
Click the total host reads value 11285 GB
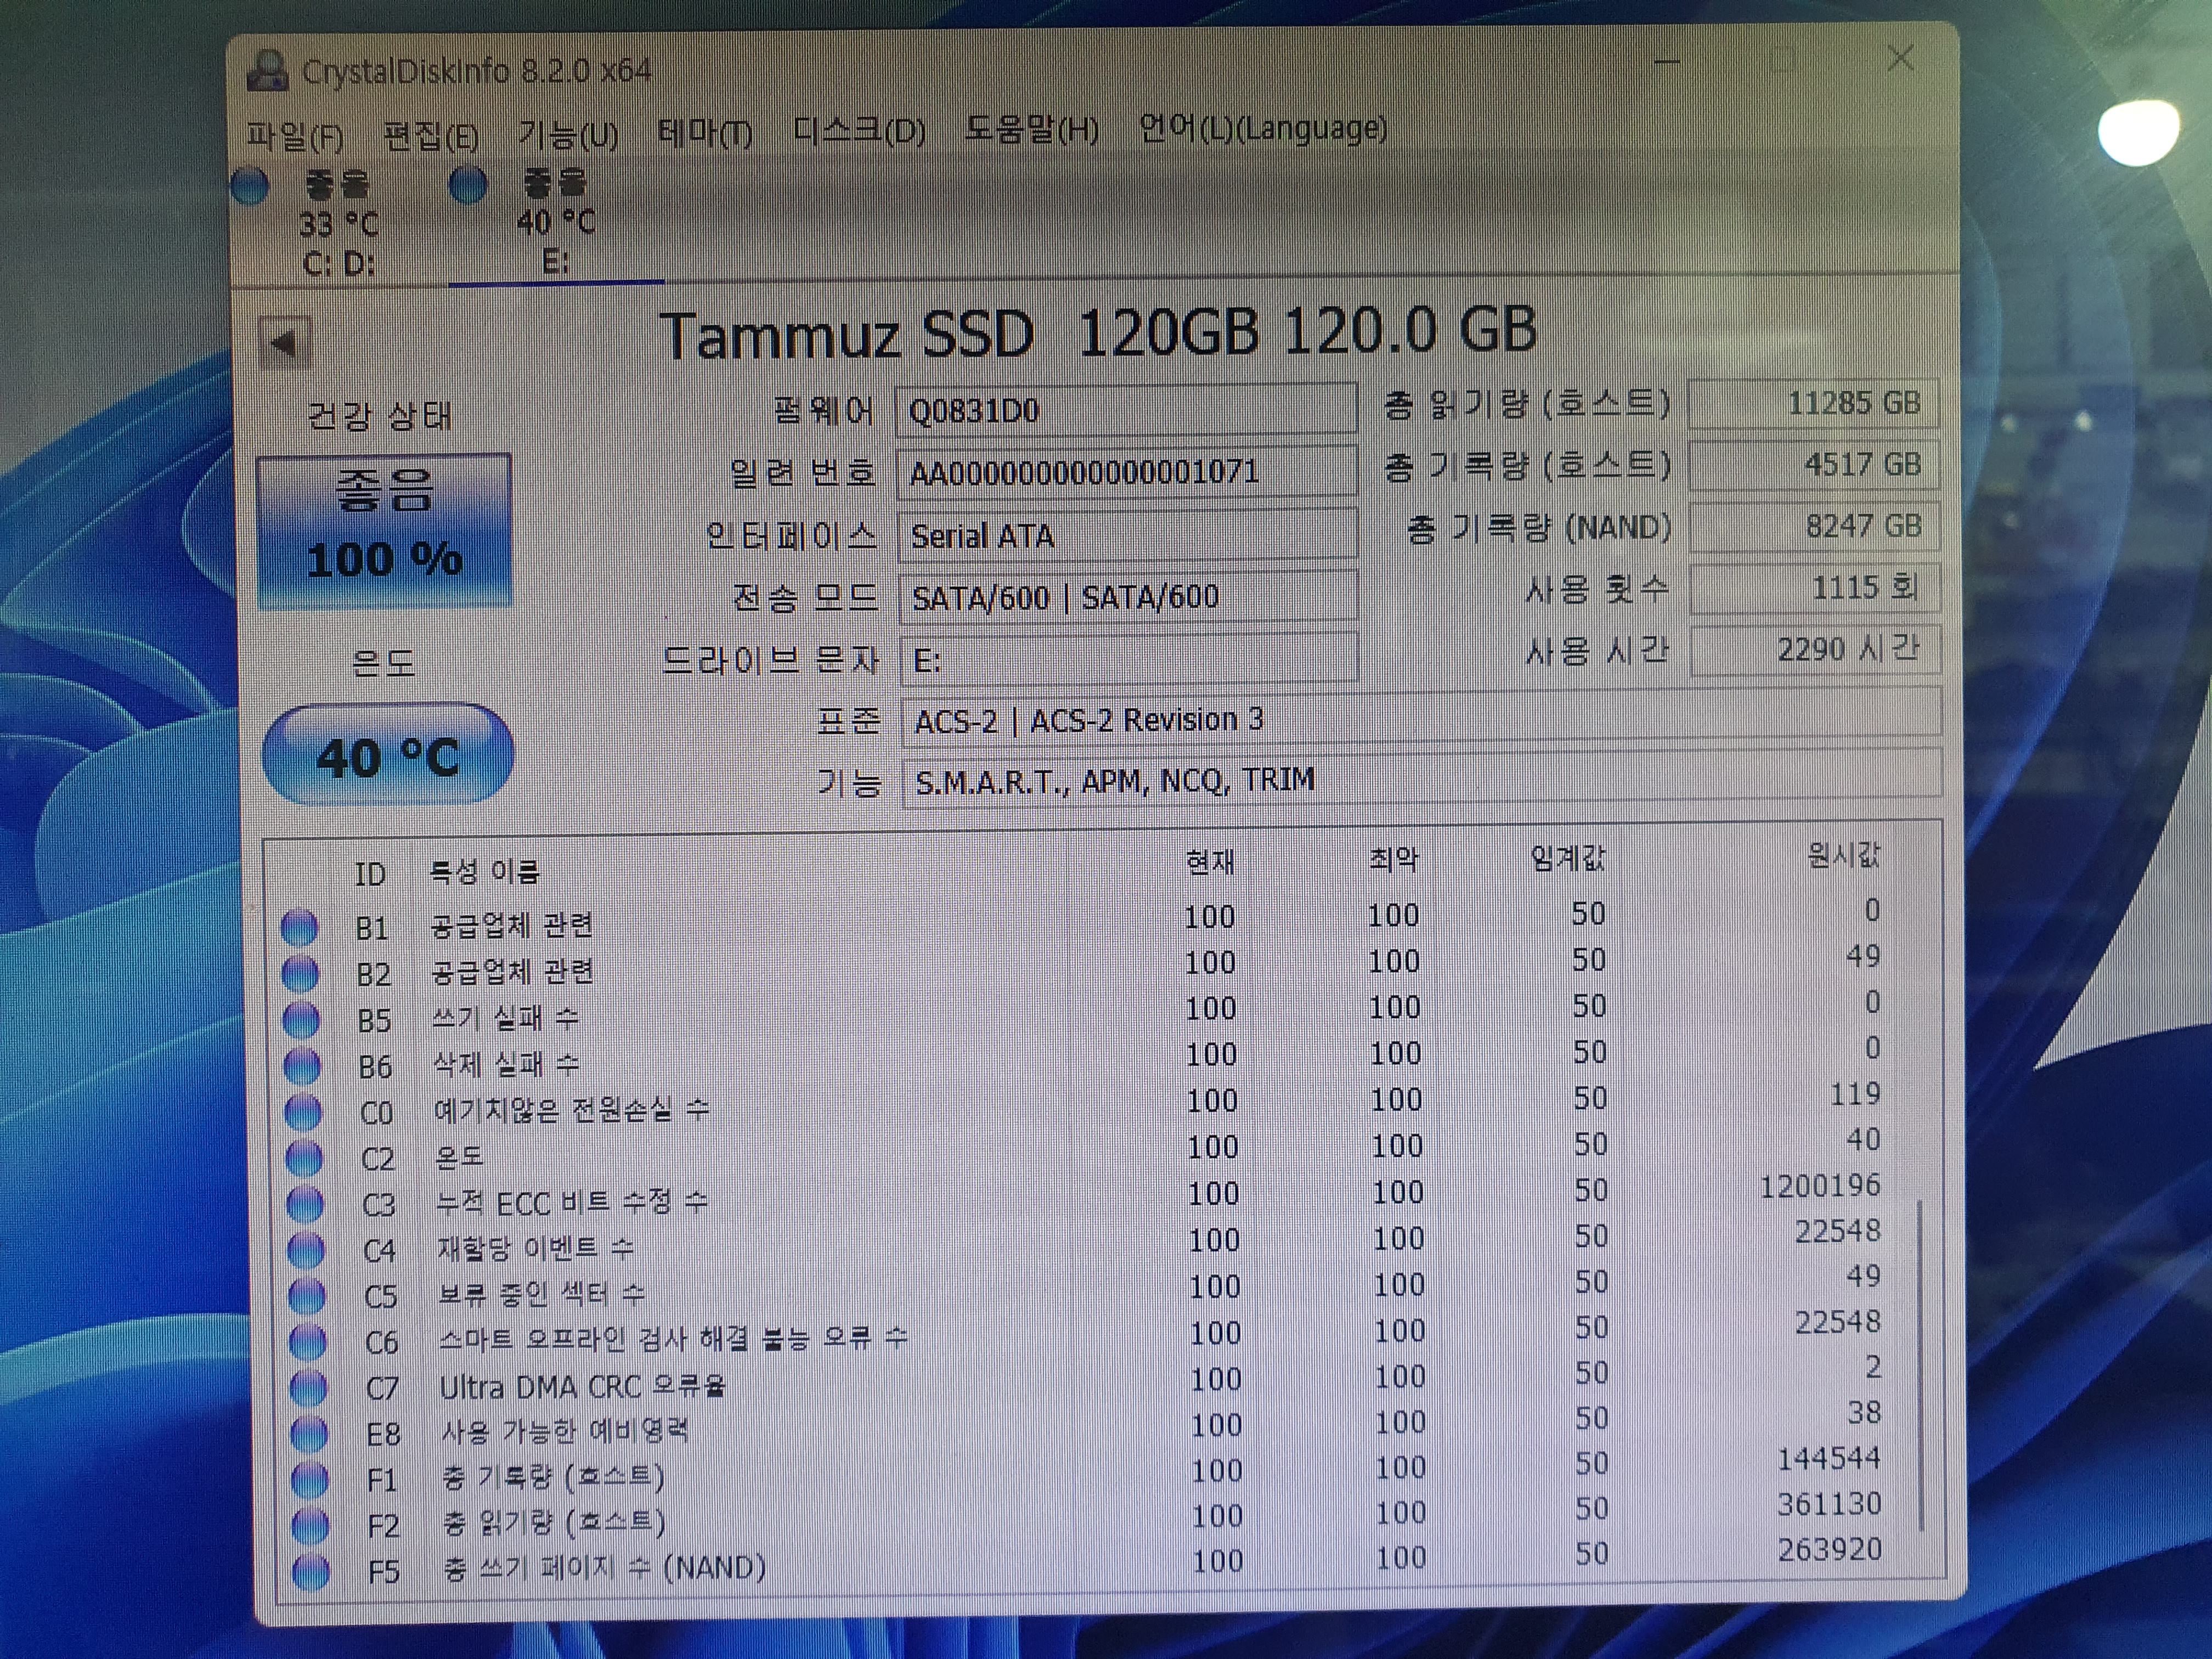(1814, 404)
